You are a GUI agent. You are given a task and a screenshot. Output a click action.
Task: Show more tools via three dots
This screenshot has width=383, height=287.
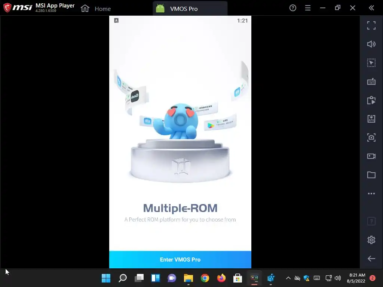pyautogui.click(x=371, y=194)
